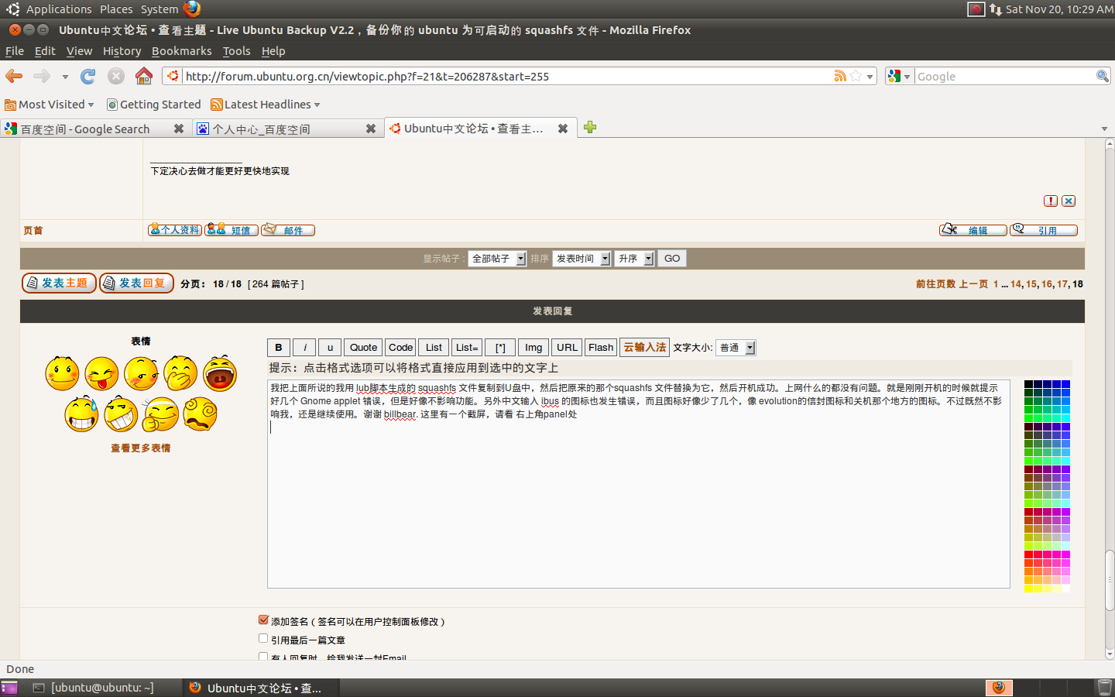Click the Quote formatting button

point(363,348)
